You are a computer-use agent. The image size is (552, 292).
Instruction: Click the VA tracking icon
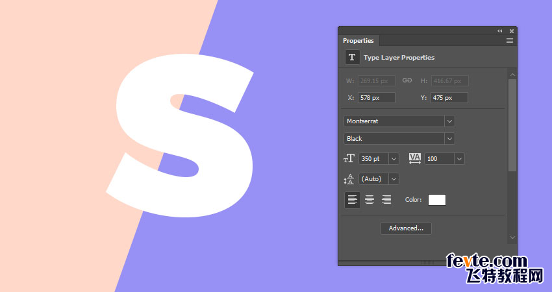click(x=415, y=159)
